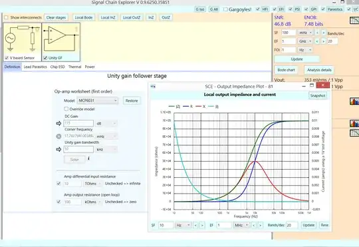Decrease plot window EF with left arrow

click(x=254, y=225)
